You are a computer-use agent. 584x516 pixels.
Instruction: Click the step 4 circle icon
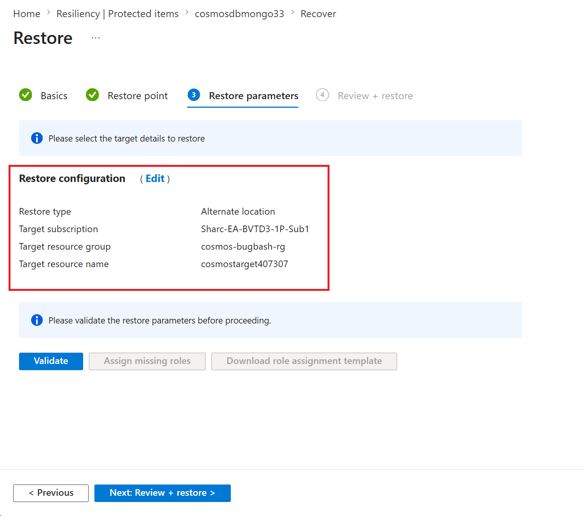323,95
